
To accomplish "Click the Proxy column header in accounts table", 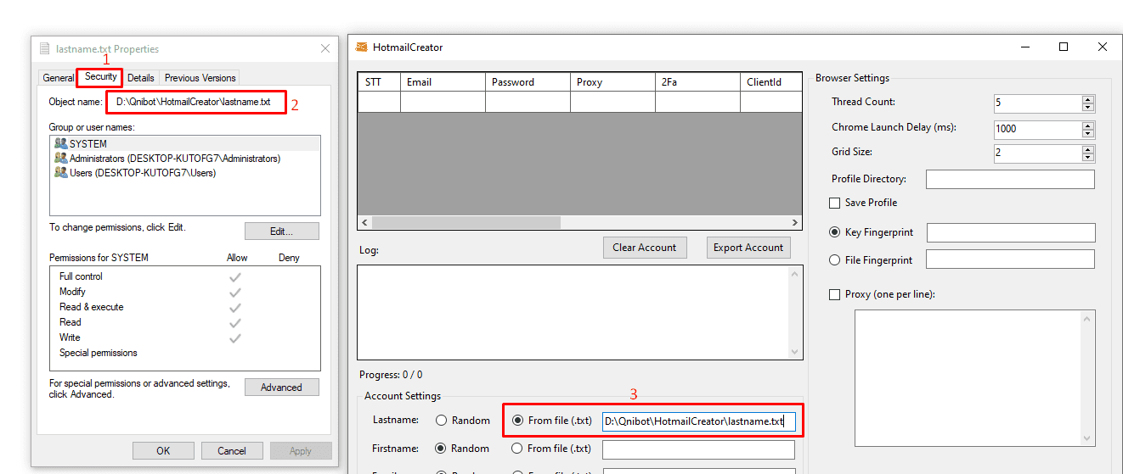I will (x=612, y=82).
